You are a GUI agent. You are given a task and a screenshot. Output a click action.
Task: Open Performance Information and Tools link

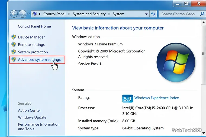pyautogui.click(x=39, y=127)
